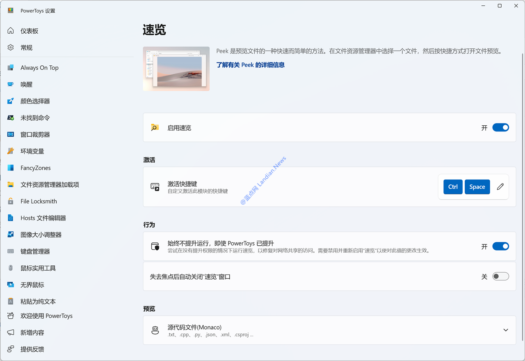
Task: Open 新增内容 page
Action: pos(32,333)
